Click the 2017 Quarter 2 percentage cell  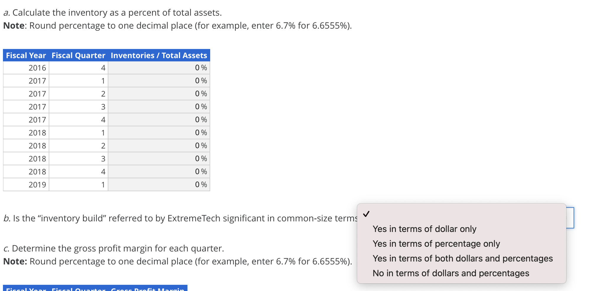tap(159, 94)
